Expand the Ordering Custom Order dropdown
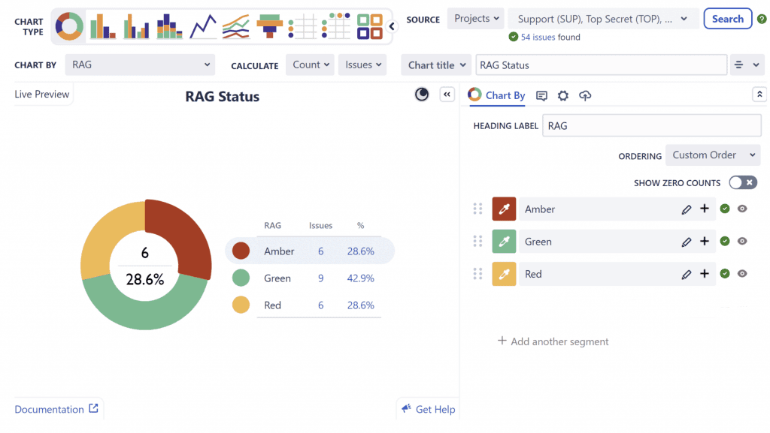This screenshot has width=770, height=433. point(713,155)
